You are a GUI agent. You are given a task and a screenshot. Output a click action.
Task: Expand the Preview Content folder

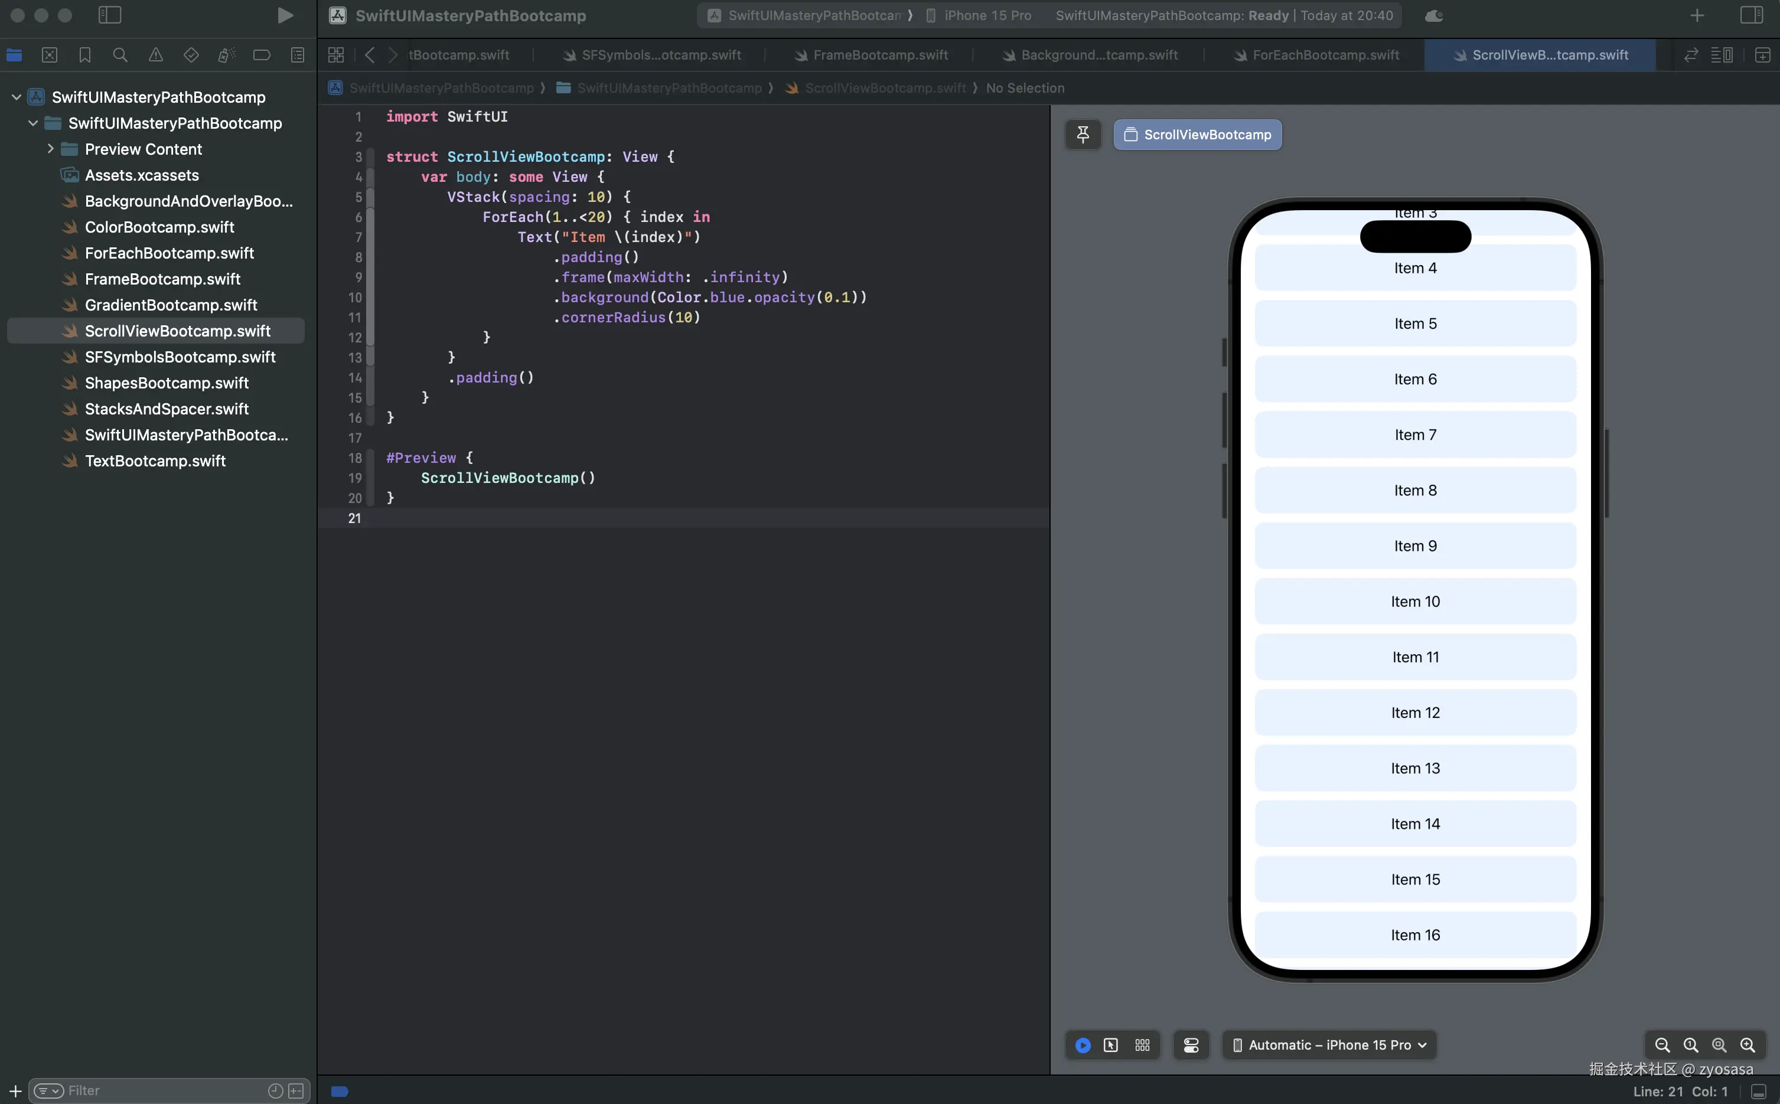pyautogui.click(x=50, y=149)
